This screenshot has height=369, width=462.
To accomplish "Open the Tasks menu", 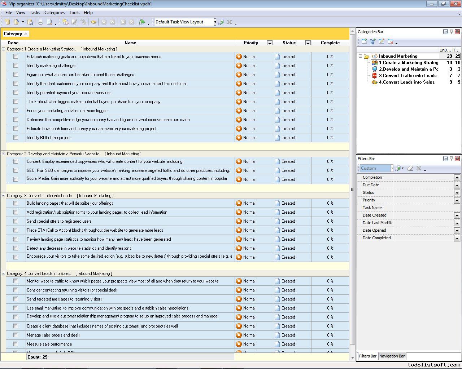I will pos(35,12).
